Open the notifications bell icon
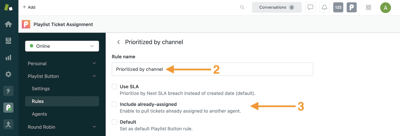This screenshot has height=136, width=400. pyautogui.click(x=324, y=7)
